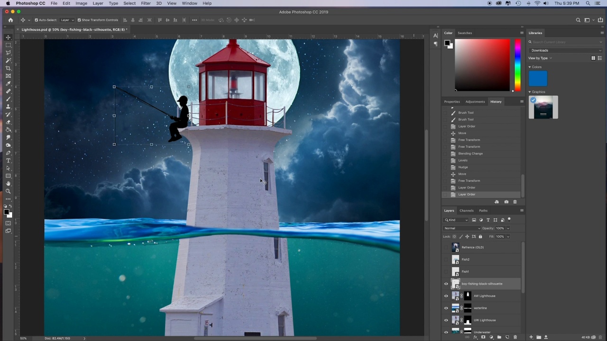Image resolution: width=607 pixels, height=341 pixels.
Task: Activate the Zoom tool magnifier
Action: [8, 191]
